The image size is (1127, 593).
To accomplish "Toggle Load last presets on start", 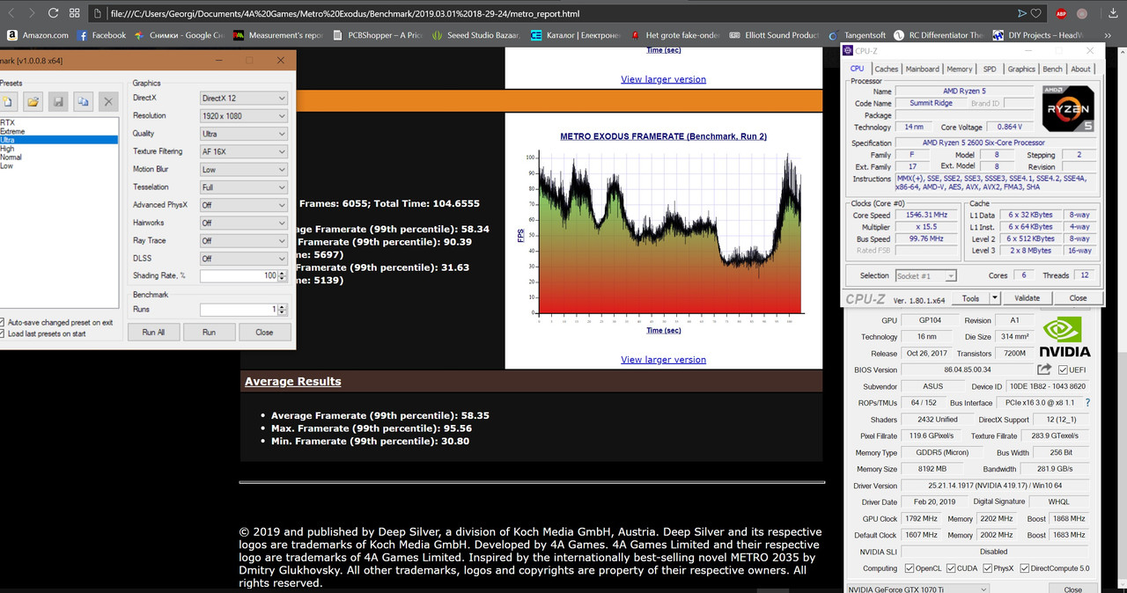I will tap(43, 333).
